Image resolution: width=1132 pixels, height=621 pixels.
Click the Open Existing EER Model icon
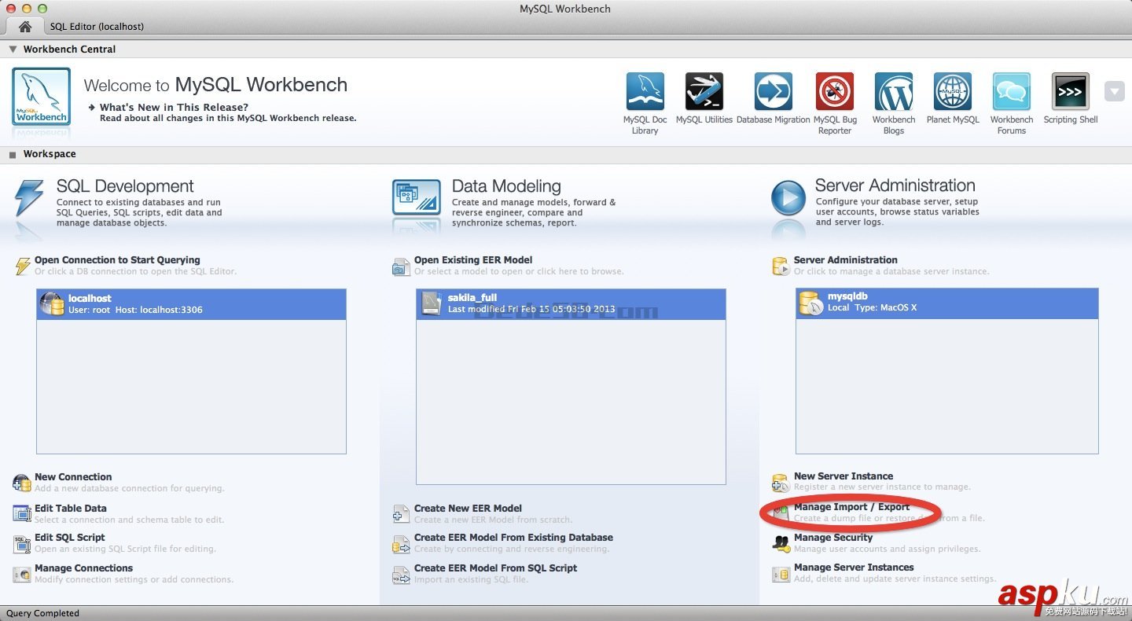tap(402, 266)
